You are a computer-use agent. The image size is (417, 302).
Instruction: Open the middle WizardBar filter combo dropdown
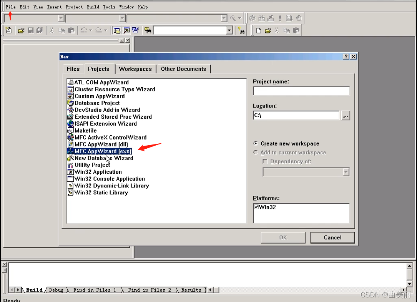click(x=122, y=18)
